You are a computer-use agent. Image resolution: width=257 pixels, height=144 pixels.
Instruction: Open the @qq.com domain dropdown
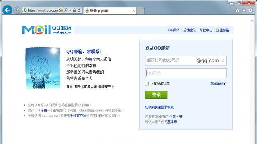click(210, 60)
